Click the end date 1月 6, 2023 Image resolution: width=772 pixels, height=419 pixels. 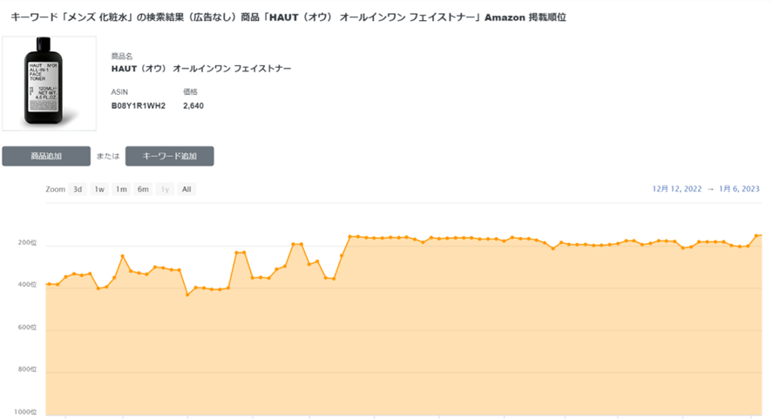point(739,189)
